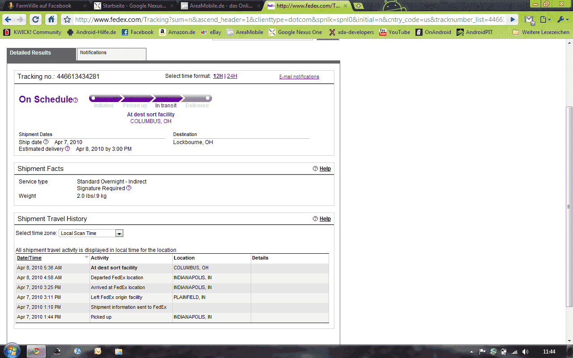Select tracking number 446613434281 text
Viewport: 573px width, 358px height.
[78, 77]
